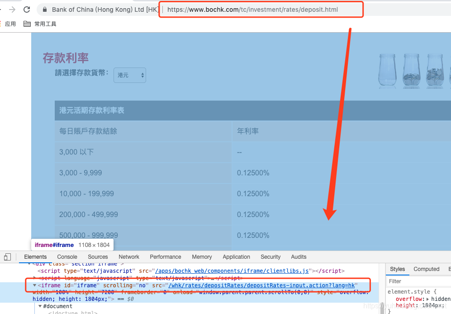
Task: Switch to the Console tab
Action: [67, 256]
